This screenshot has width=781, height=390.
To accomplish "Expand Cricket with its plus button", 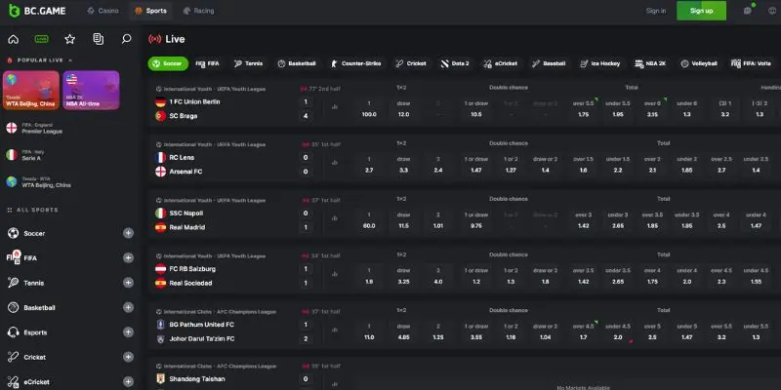I will coord(129,357).
